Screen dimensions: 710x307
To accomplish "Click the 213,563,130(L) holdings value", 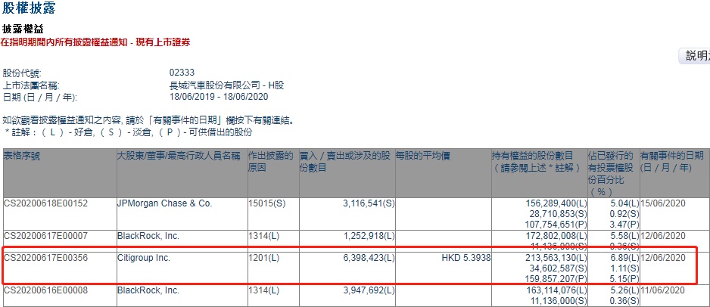I will coord(555,258).
